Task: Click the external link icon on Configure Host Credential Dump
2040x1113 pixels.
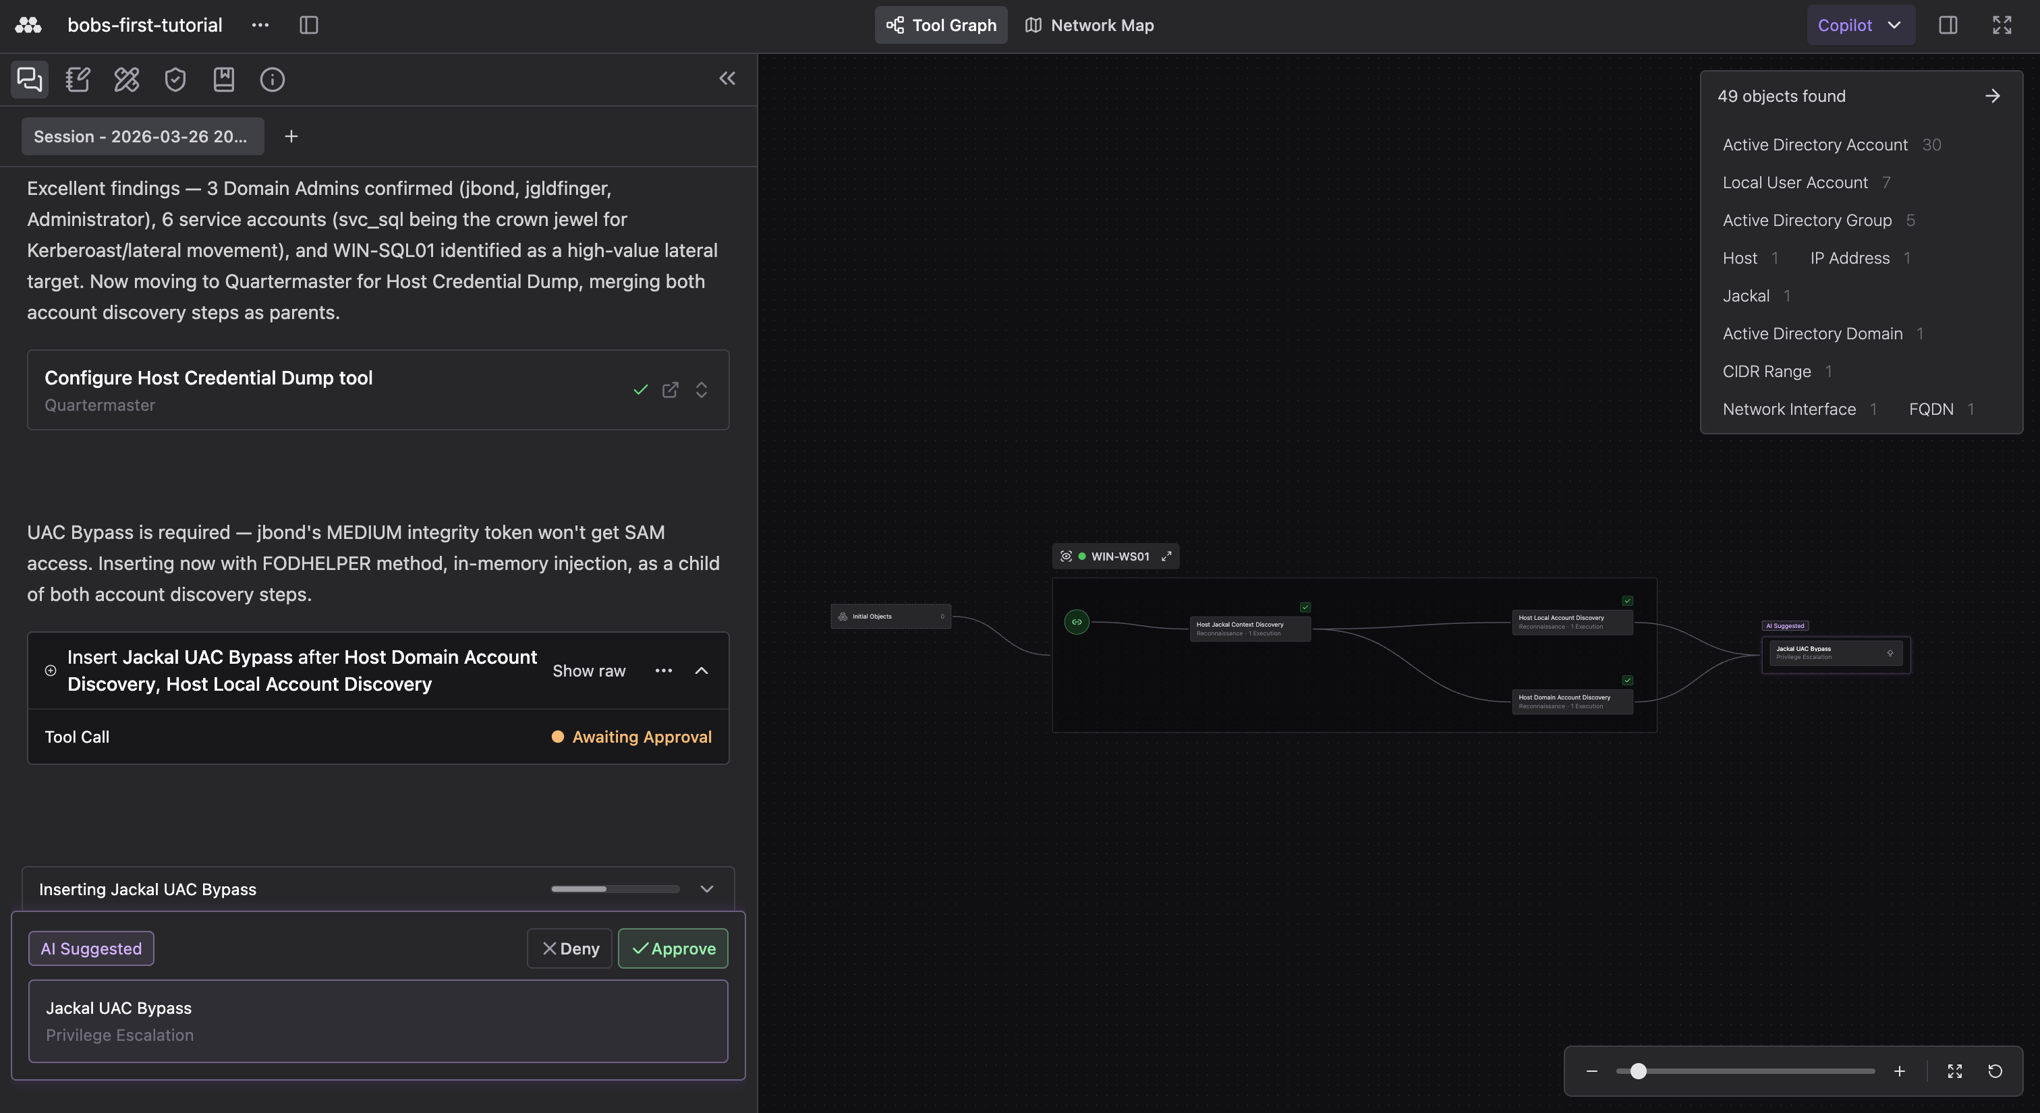Action: coord(670,391)
